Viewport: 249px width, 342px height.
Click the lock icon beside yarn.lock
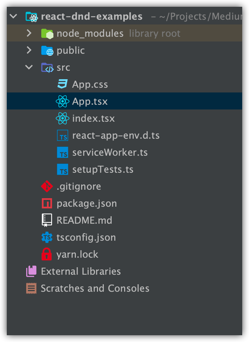point(47,254)
